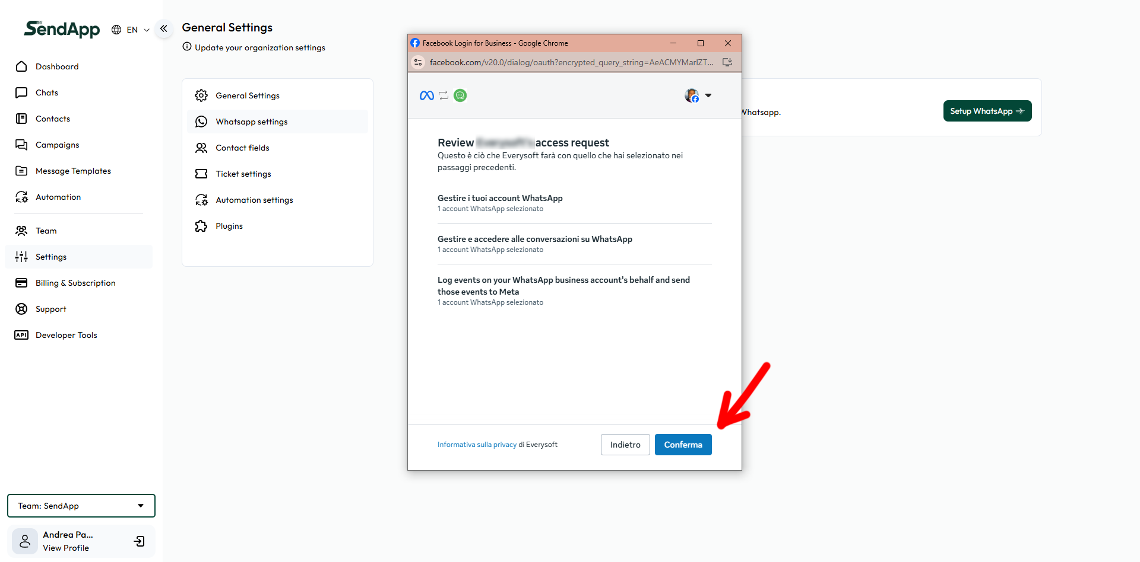1140x562 pixels.
Task: Open Automation in the sidebar
Action: click(58, 197)
